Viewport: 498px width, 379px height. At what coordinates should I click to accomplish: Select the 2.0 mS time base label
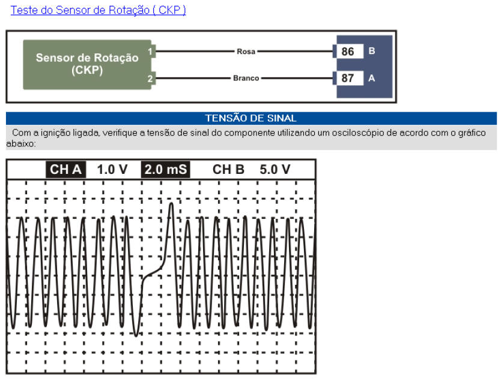click(166, 170)
